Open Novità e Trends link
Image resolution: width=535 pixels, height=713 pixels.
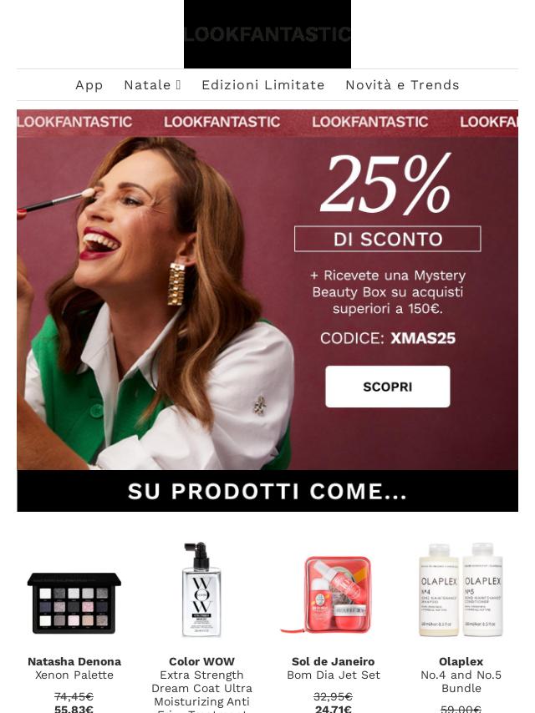pos(402,85)
